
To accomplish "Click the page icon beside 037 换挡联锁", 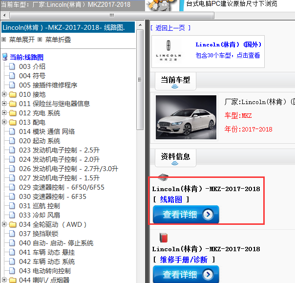I will pos(12,234).
